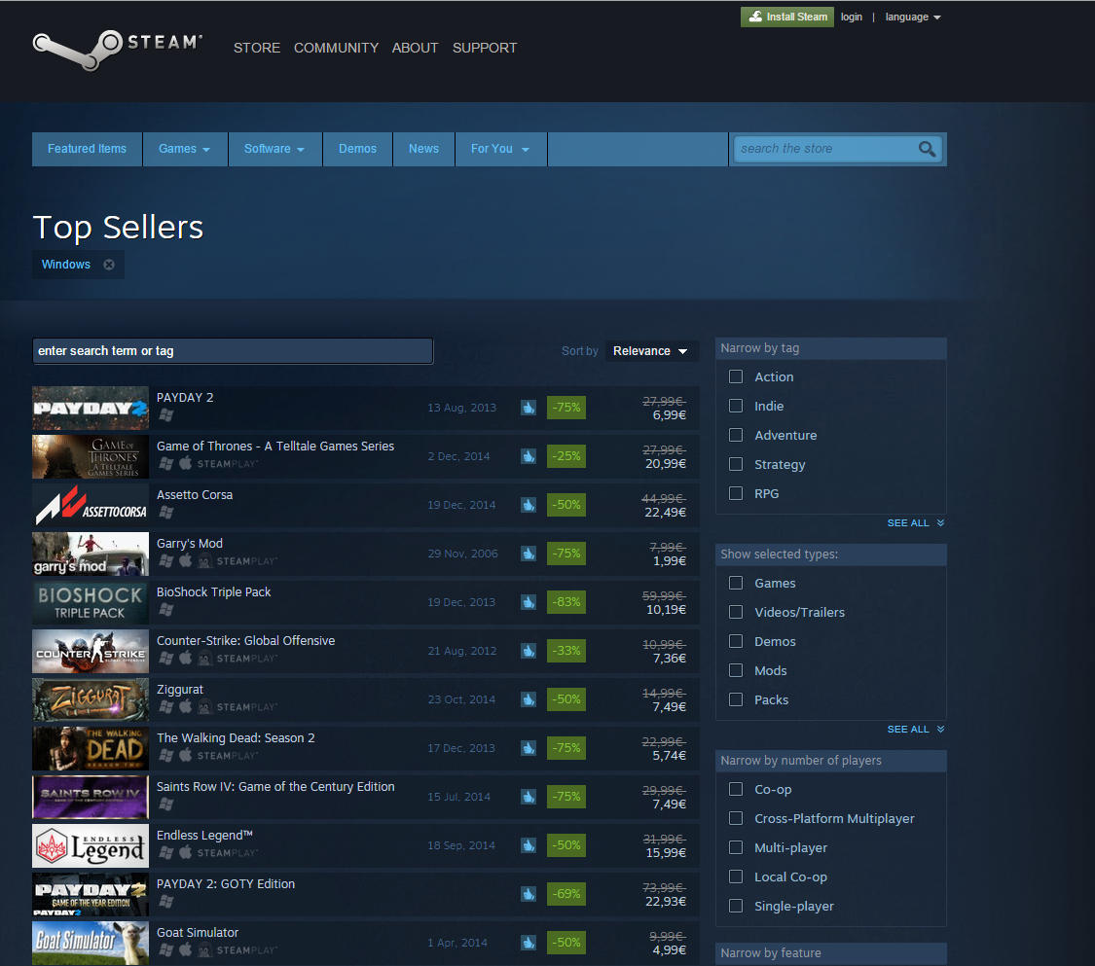Open the Games dropdown menu
Viewport: 1095px width, 966px height.
[185, 149]
